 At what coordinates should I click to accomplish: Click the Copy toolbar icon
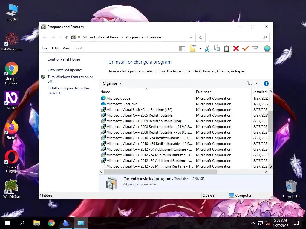217,48
